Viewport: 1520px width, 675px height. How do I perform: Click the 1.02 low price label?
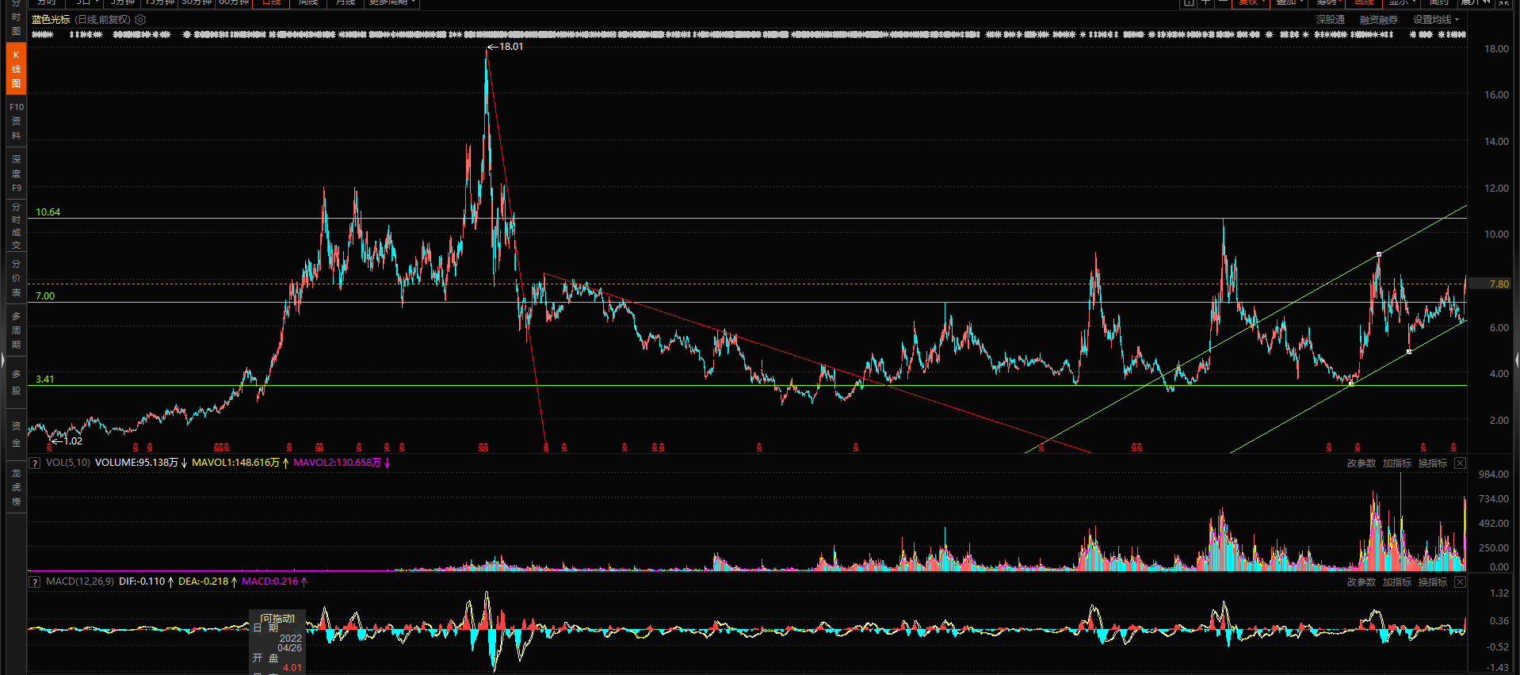click(73, 441)
